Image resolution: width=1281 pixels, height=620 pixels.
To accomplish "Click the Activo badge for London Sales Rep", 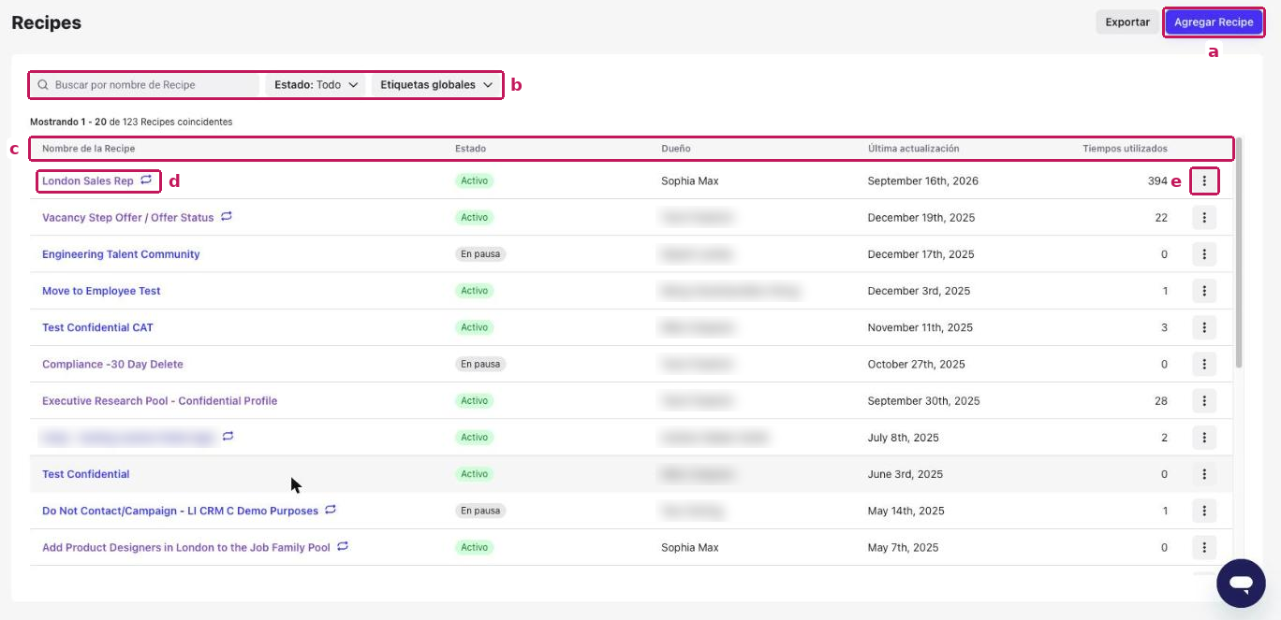I will click(x=474, y=180).
